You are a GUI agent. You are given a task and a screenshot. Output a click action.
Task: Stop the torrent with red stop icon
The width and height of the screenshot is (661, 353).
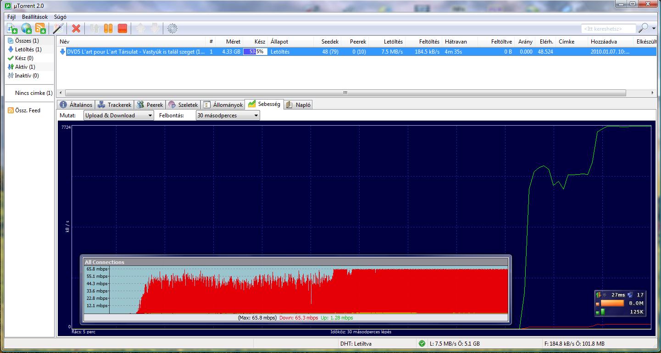122,28
